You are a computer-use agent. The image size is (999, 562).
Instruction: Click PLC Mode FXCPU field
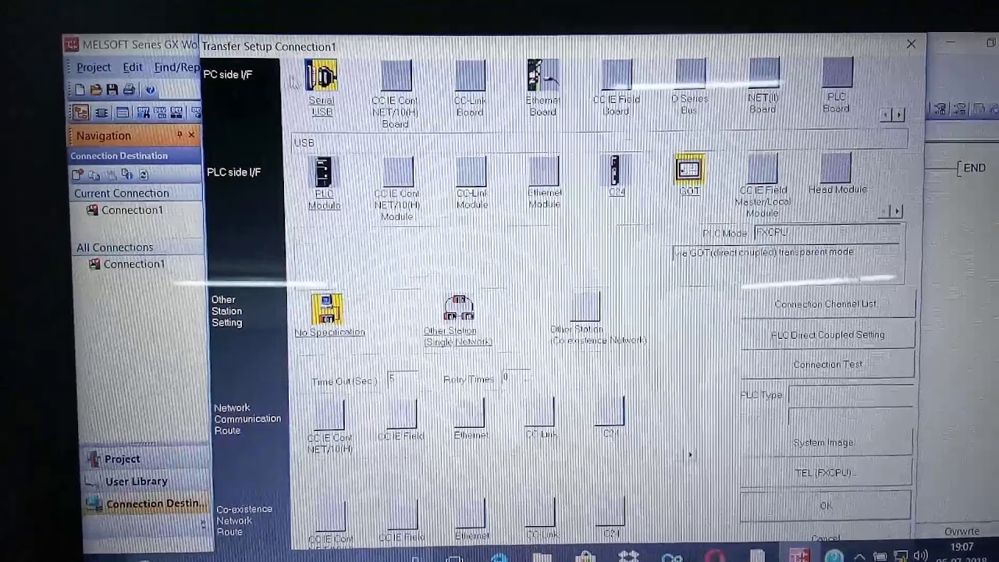pos(828,233)
